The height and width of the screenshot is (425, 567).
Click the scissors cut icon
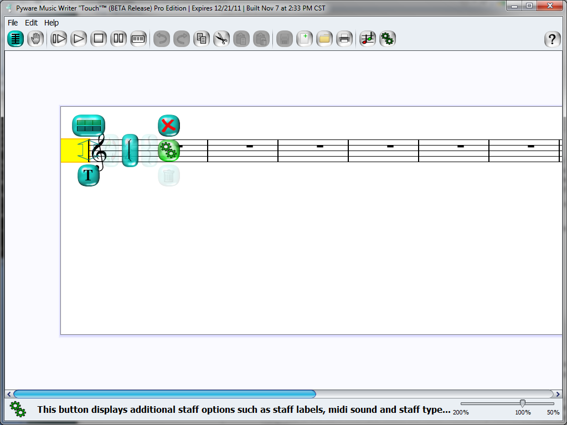[221, 39]
